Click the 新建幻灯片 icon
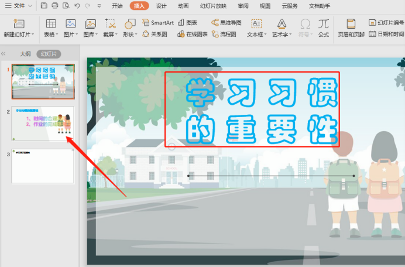 point(19,24)
